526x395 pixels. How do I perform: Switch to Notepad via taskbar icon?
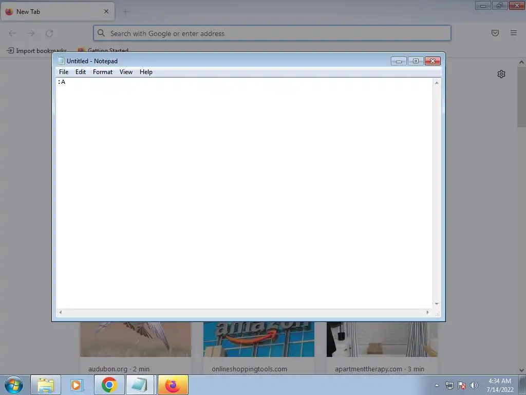[x=140, y=385]
